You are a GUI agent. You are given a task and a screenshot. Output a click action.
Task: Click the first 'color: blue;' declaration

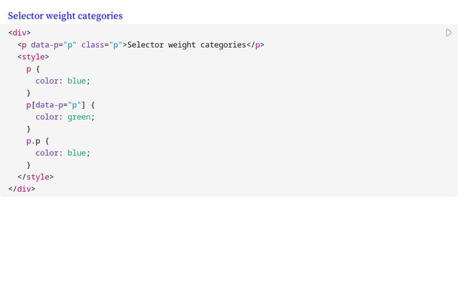click(x=63, y=81)
